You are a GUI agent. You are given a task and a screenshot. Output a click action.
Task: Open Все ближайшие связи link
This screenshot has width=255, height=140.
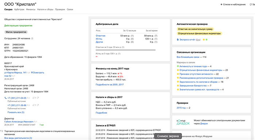[188, 57]
